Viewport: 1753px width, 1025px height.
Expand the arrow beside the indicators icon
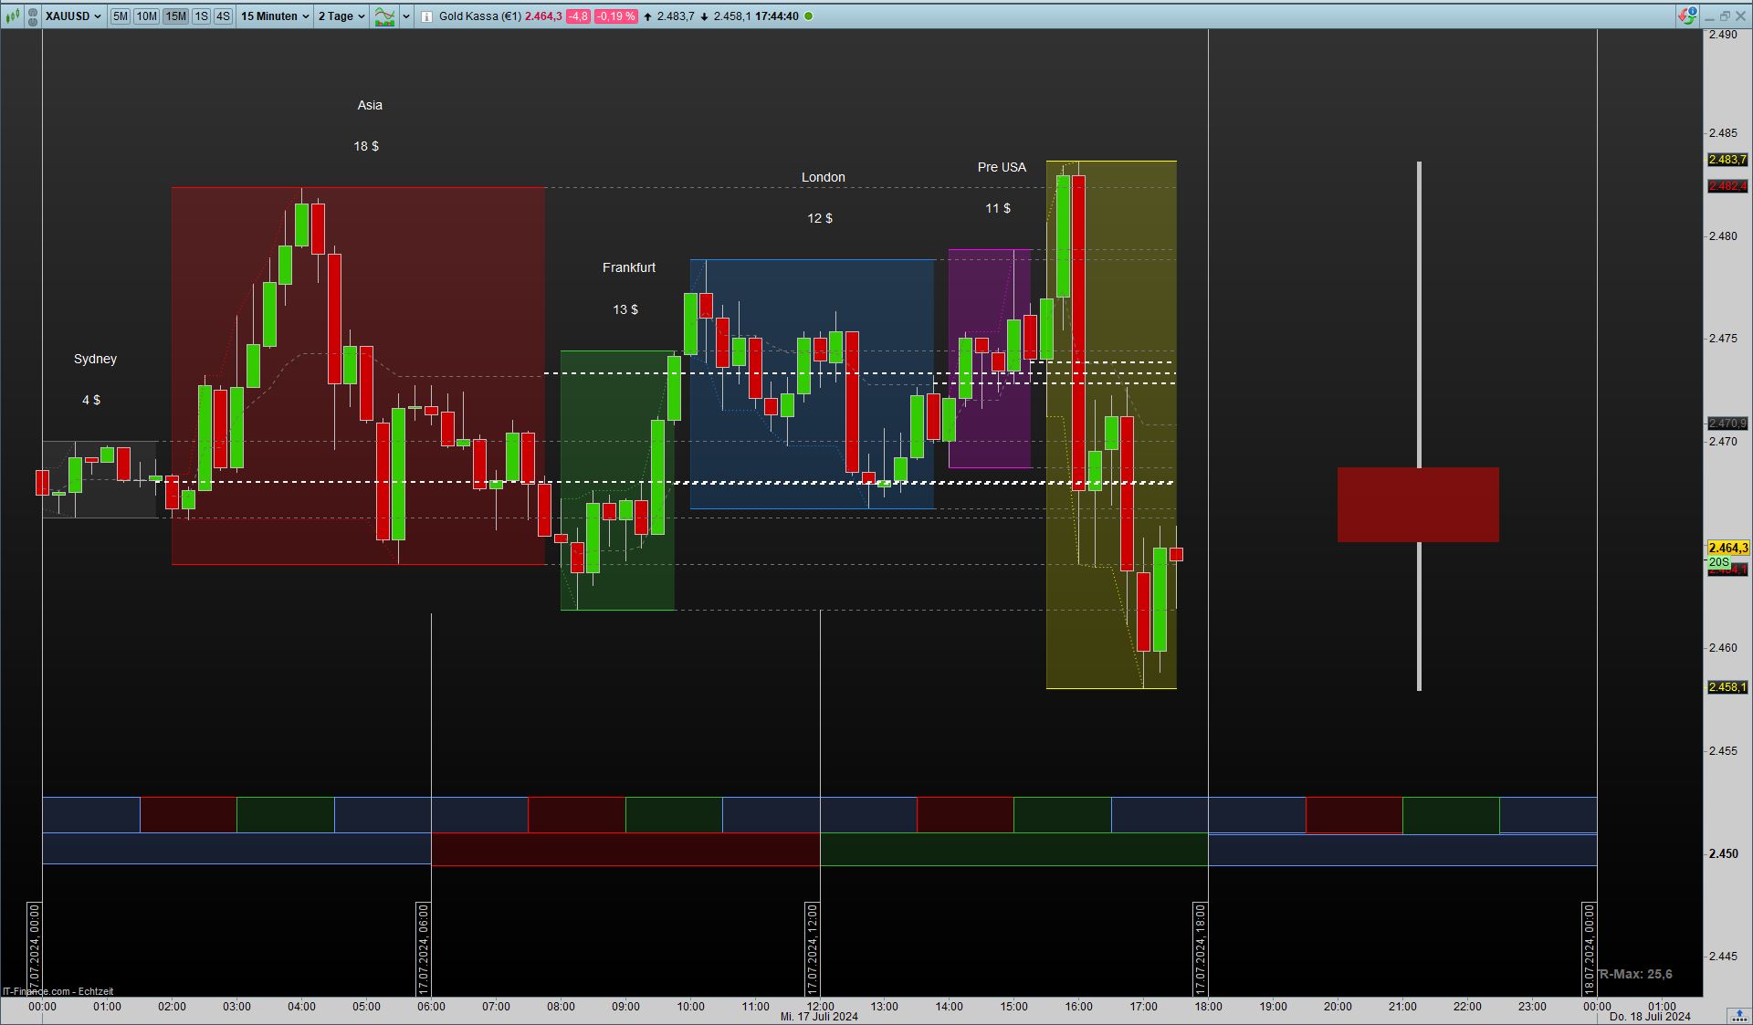pyautogui.click(x=406, y=16)
